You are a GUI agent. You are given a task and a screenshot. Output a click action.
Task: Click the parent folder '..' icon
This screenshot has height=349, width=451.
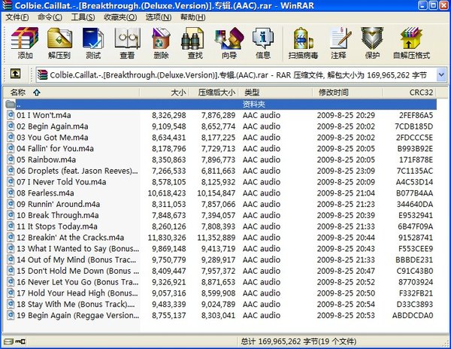11,104
